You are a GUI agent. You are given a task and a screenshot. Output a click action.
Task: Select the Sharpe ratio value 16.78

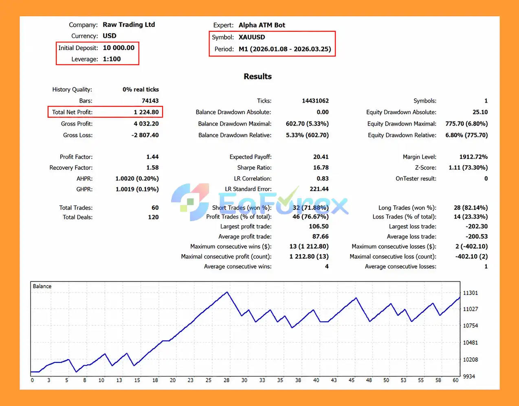pyautogui.click(x=321, y=167)
